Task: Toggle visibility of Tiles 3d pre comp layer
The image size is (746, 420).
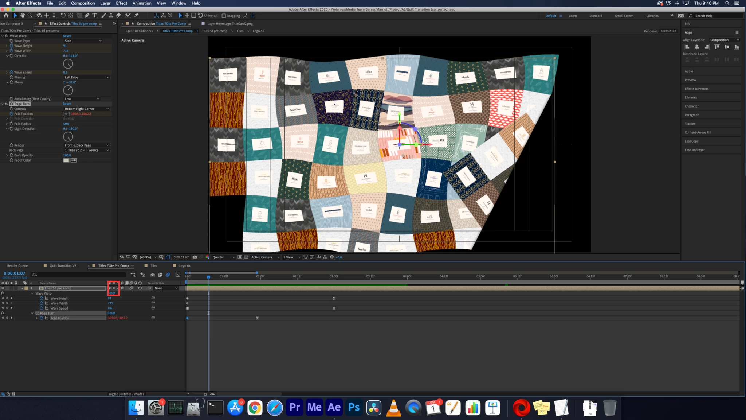Action: pyautogui.click(x=3, y=288)
